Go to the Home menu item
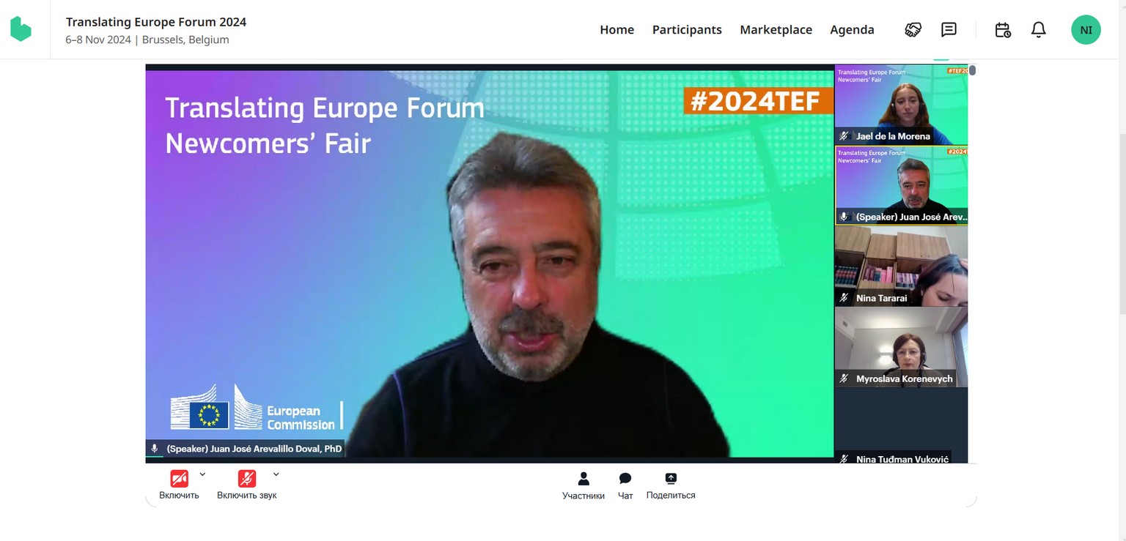 coord(617,30)
